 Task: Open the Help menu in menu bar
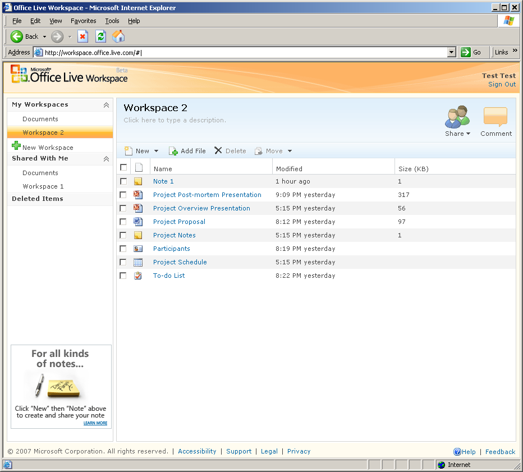(134, 21)
